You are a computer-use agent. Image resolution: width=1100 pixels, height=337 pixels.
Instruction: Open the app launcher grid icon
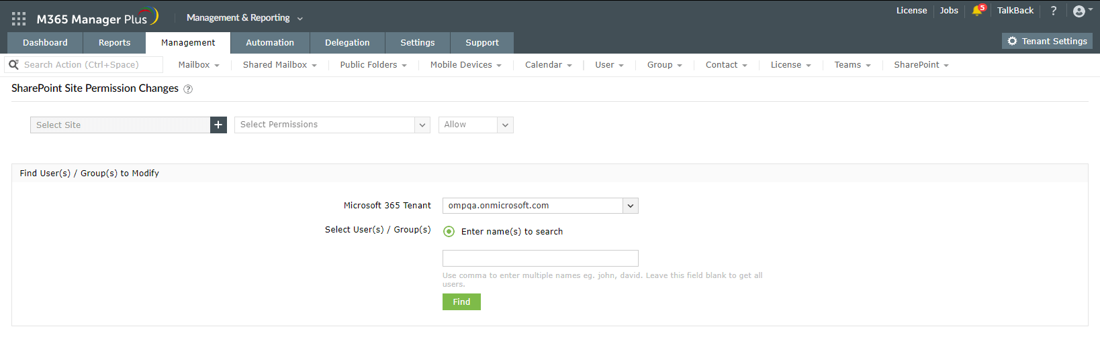click(x=19, y=19)
